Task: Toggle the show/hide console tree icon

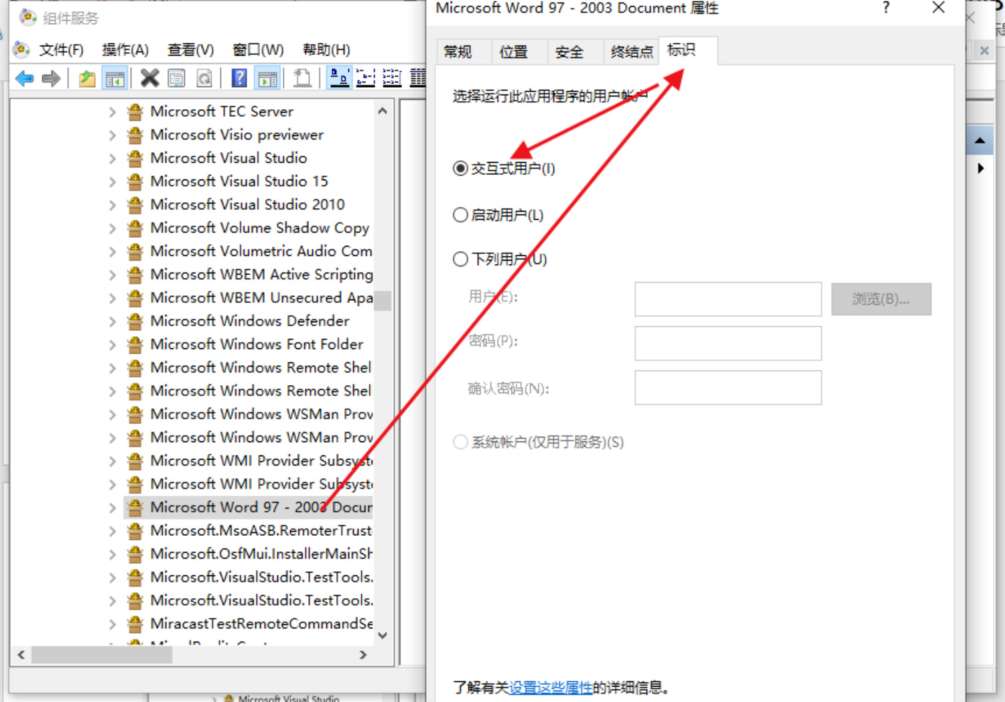Action: click(115, 78)
